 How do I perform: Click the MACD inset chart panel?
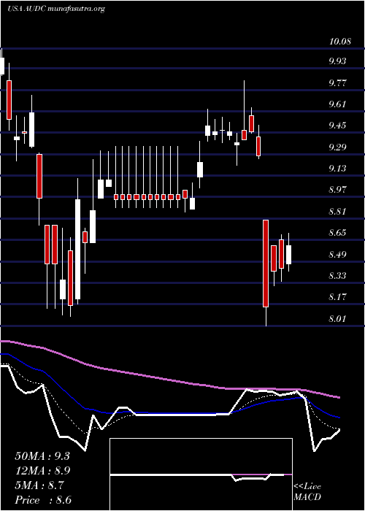pos(201,474)
